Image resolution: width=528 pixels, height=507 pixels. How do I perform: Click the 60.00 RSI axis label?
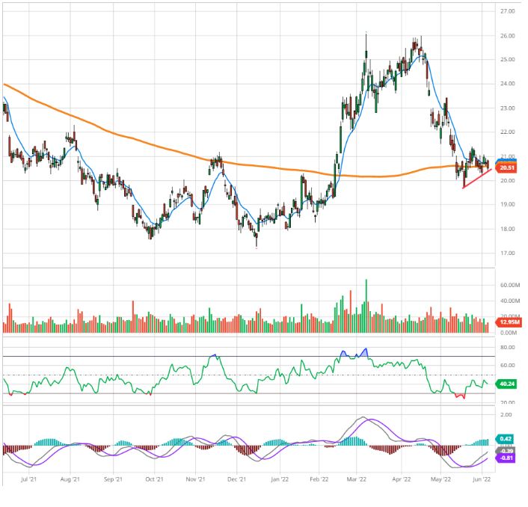point(507,365)
